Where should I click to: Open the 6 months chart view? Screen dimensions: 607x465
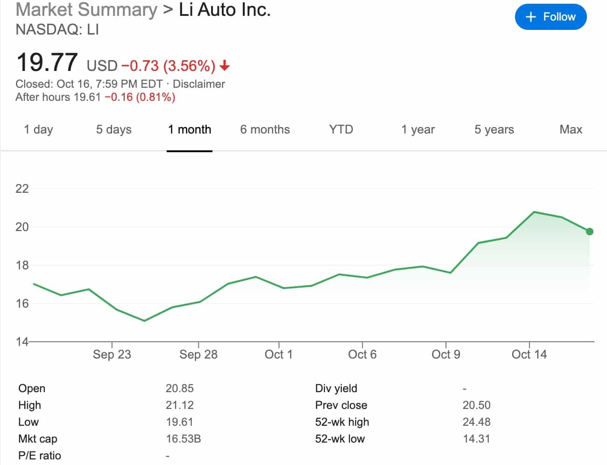(x=265, y=129)
